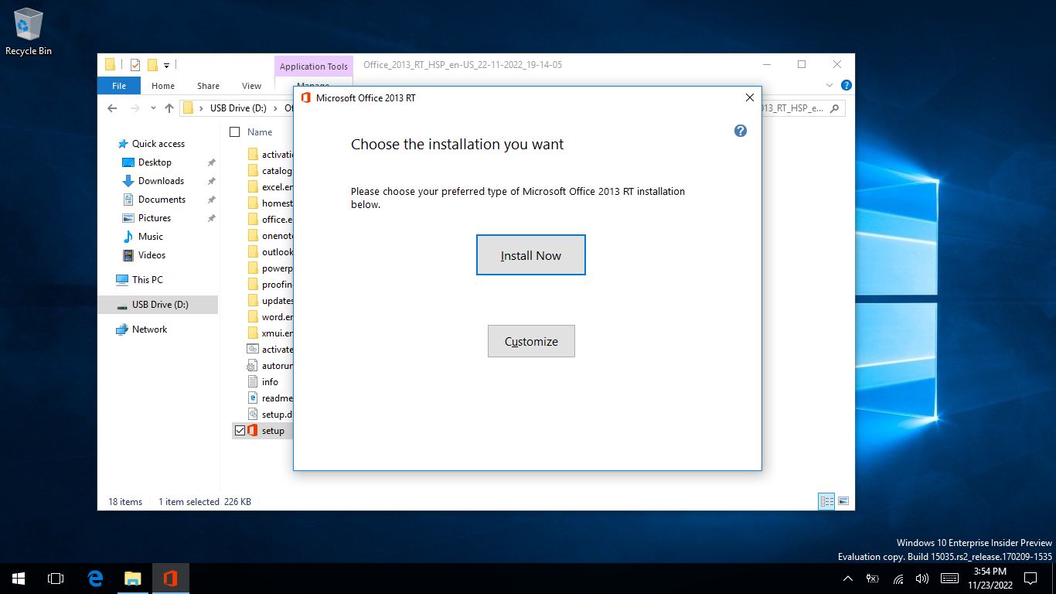
Task: Select the Application Tools contextual tab
Action: click(x=314, y=67)
